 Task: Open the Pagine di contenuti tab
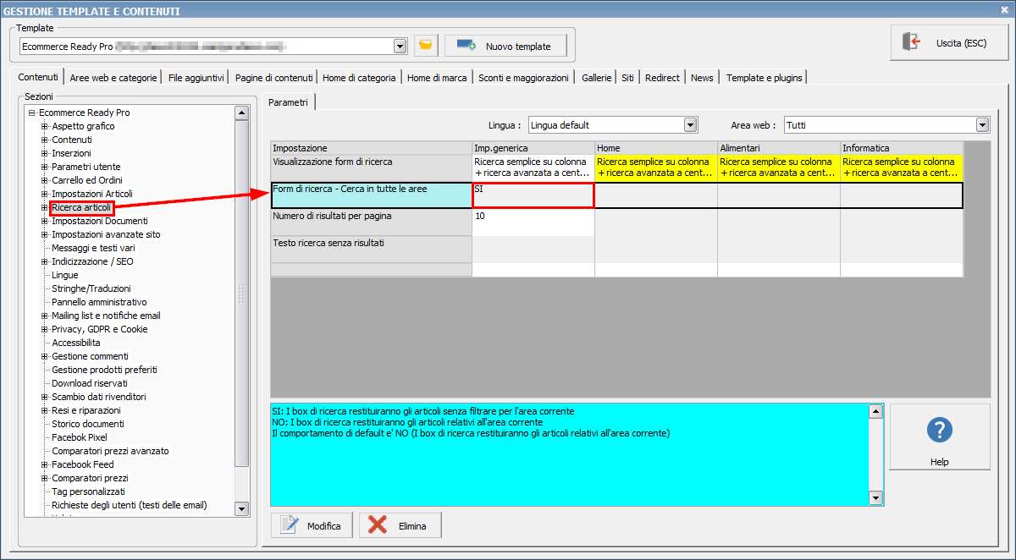(x=274, y=78)
